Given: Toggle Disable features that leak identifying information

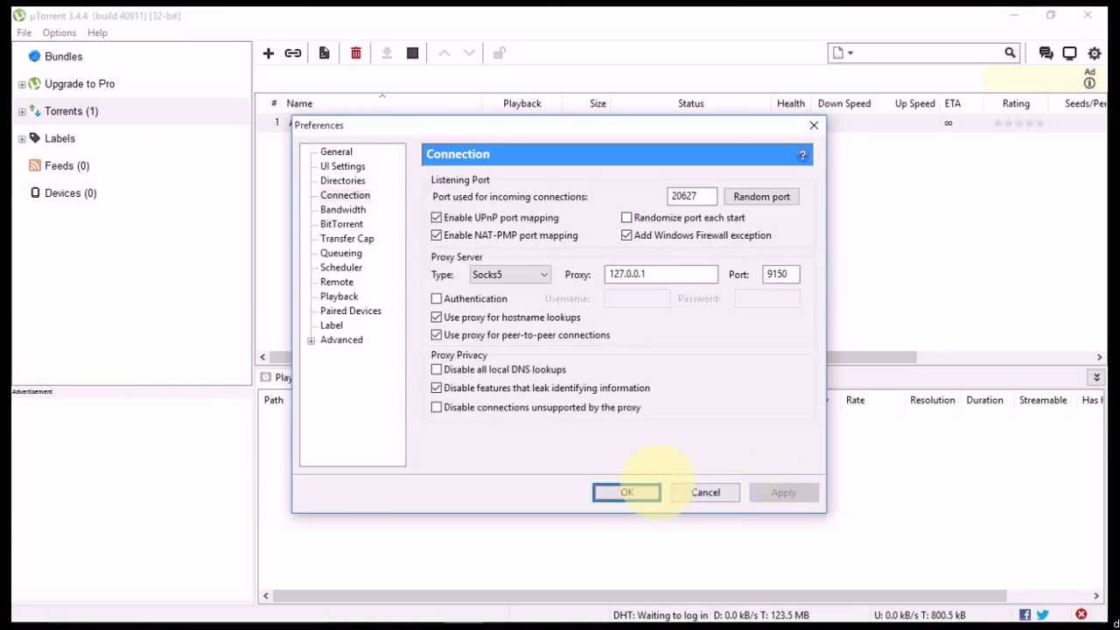Looking at the screenshot, I should coord(437,388).
